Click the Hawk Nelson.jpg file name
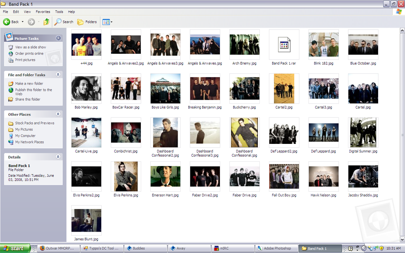This screenshot has height=253, width=405. pos(324,195)
